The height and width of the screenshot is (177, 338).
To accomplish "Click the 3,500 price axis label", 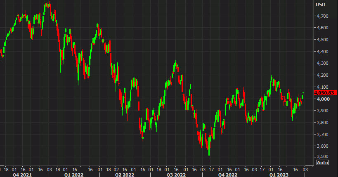I will (x=322, y=156).
